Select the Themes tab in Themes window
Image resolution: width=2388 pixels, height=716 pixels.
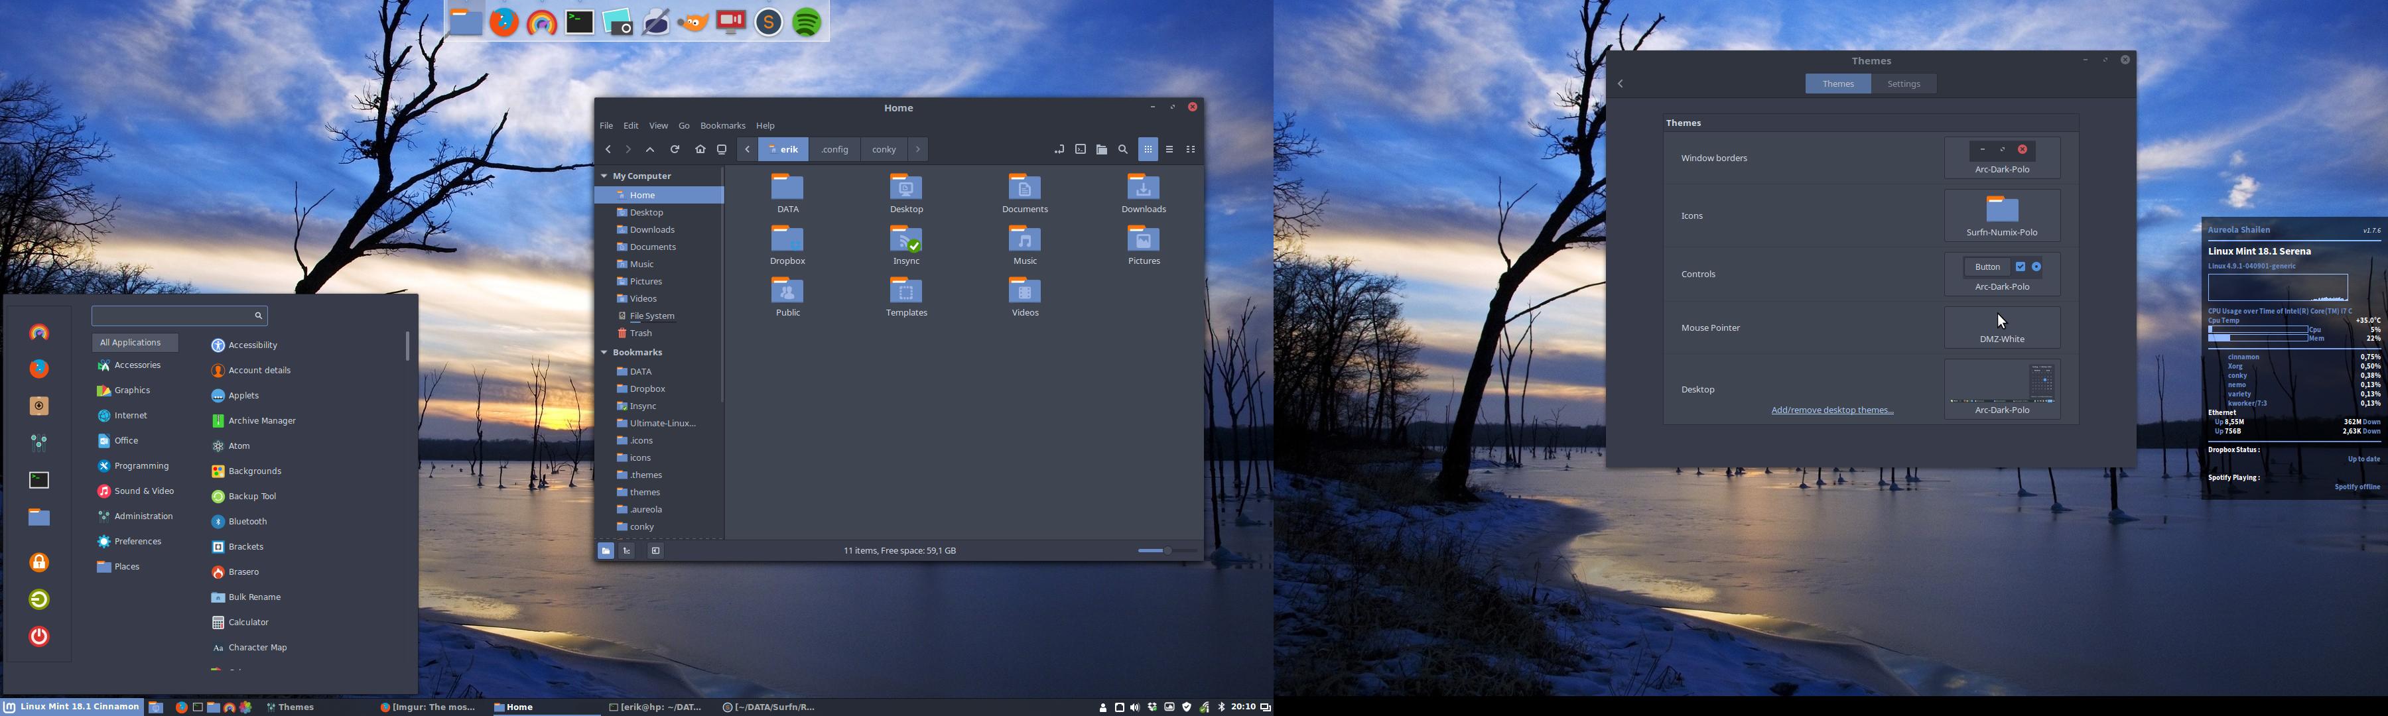coord(1839,82)
